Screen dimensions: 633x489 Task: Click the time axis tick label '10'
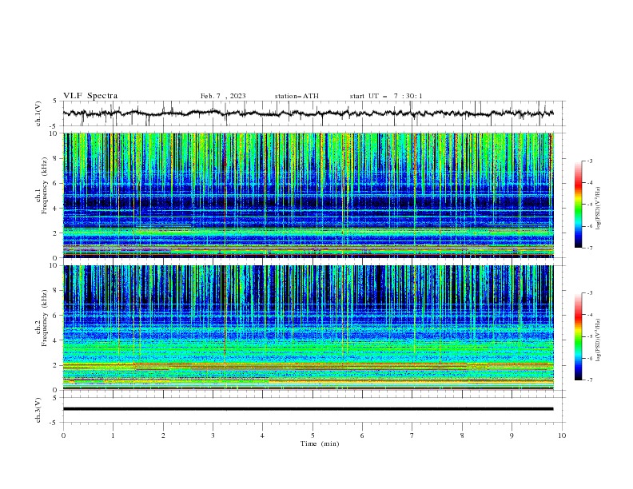[x=562, y=435]
